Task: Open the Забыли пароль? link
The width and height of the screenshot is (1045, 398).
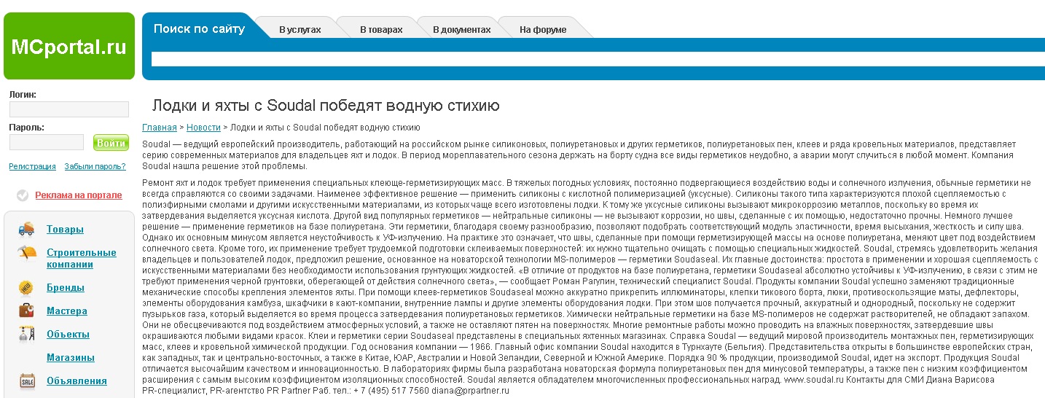Action: 95,166
